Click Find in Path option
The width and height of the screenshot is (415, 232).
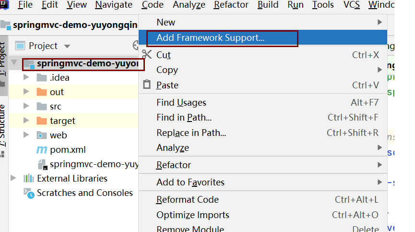pyautogui.click(x=184, y=118)
